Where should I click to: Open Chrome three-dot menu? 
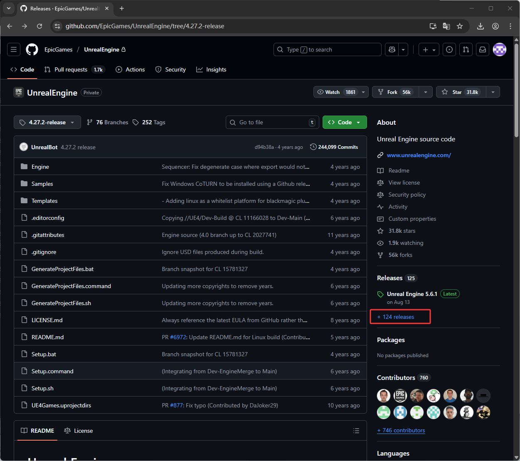510,26
